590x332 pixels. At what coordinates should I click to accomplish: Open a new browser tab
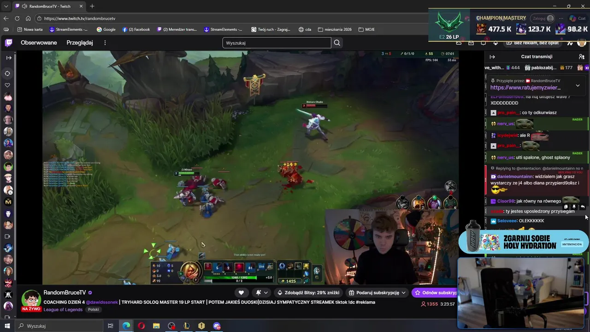click(x=92, y=6)
